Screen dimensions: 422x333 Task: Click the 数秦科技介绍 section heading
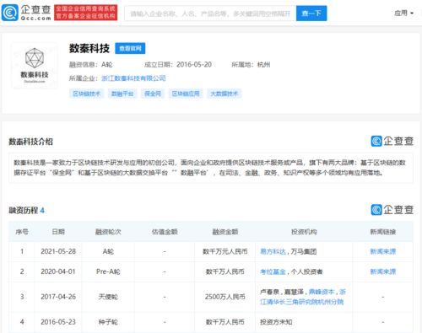pyautogui.click(x=30, y=142)
